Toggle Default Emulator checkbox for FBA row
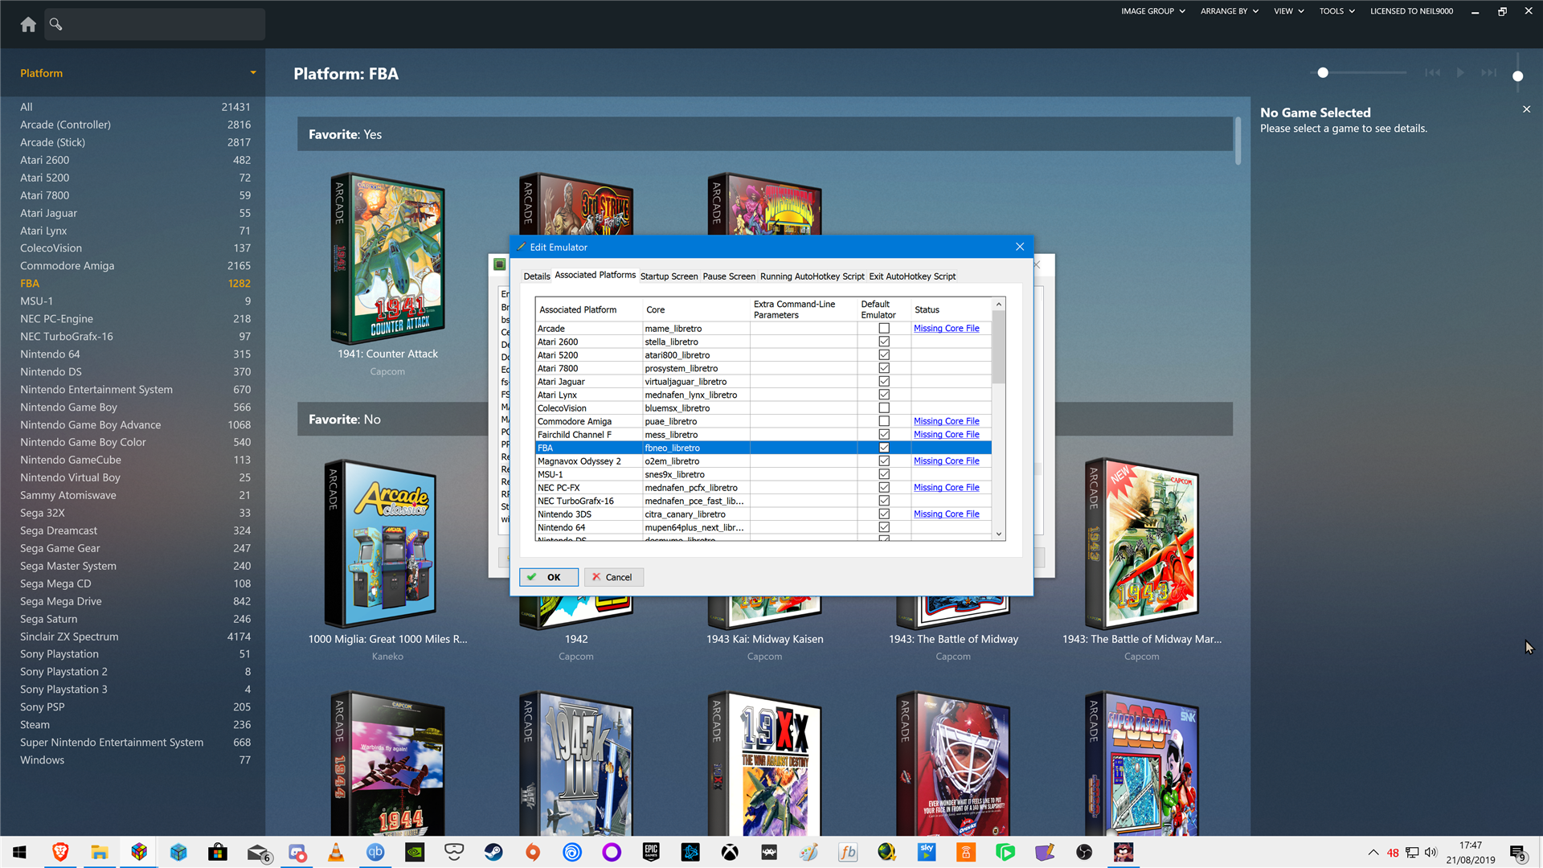This screenshot has width=1543, height=868. pos(884,448)
